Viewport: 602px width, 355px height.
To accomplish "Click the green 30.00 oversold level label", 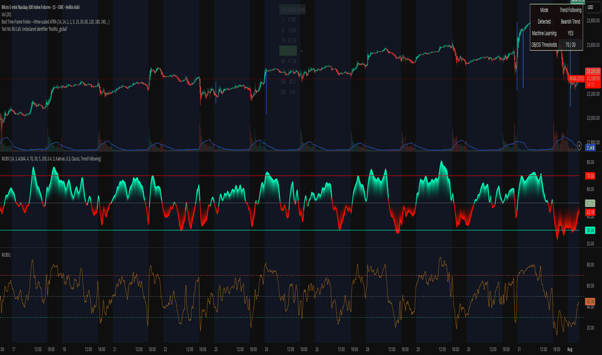I will coord(590,230).
